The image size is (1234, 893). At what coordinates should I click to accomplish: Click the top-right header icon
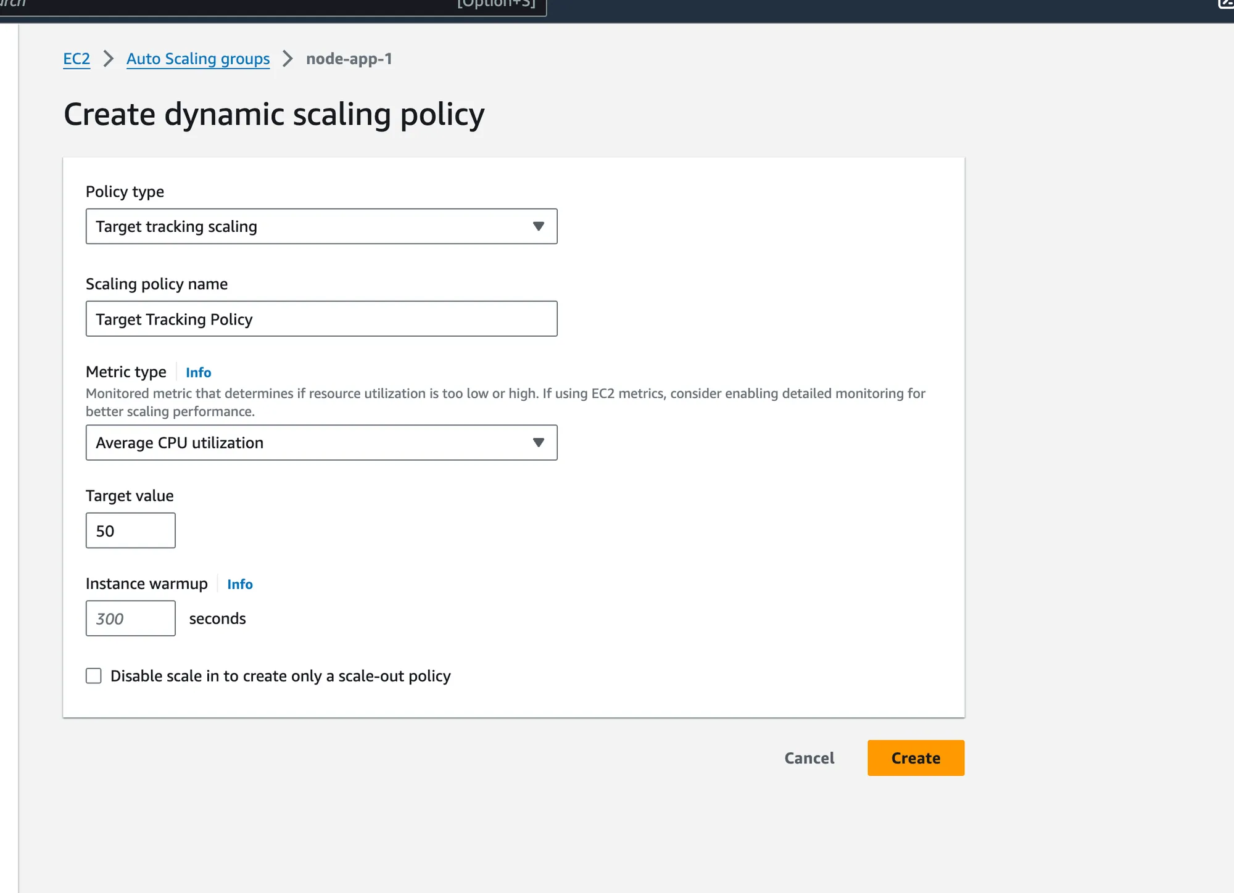(x=1226, y=4)
